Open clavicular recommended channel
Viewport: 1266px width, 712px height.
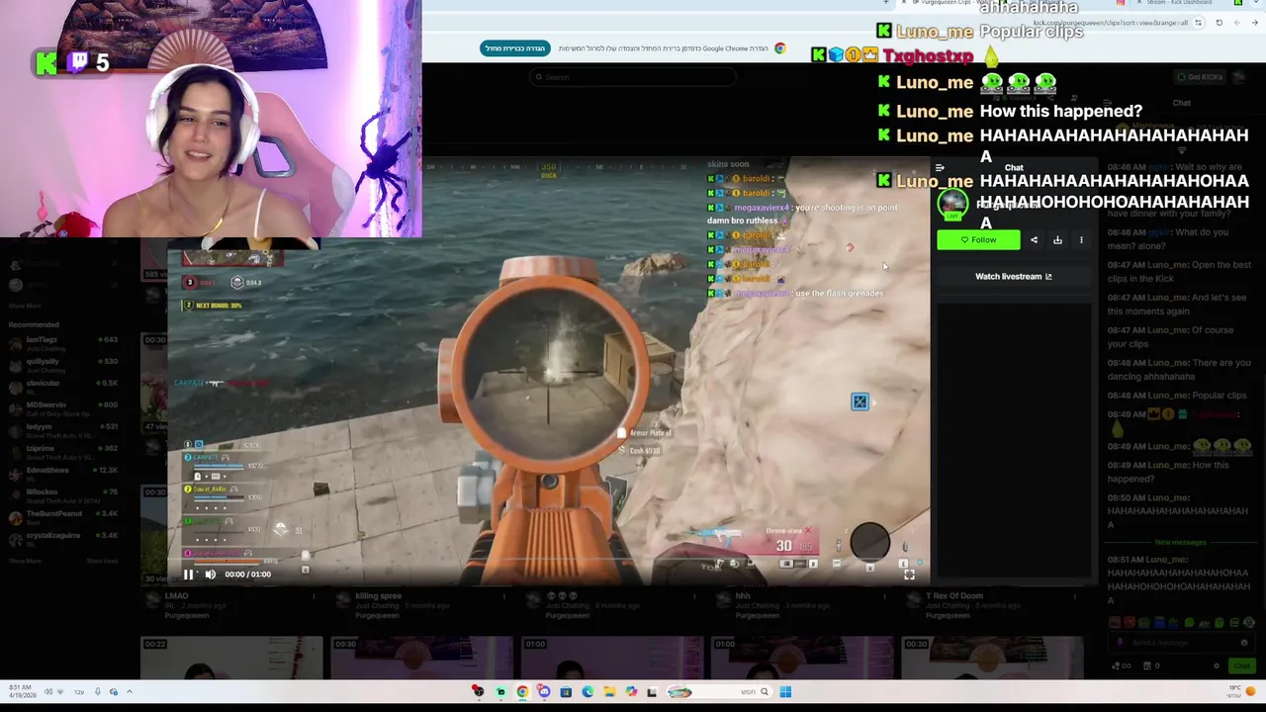(62, 386)
